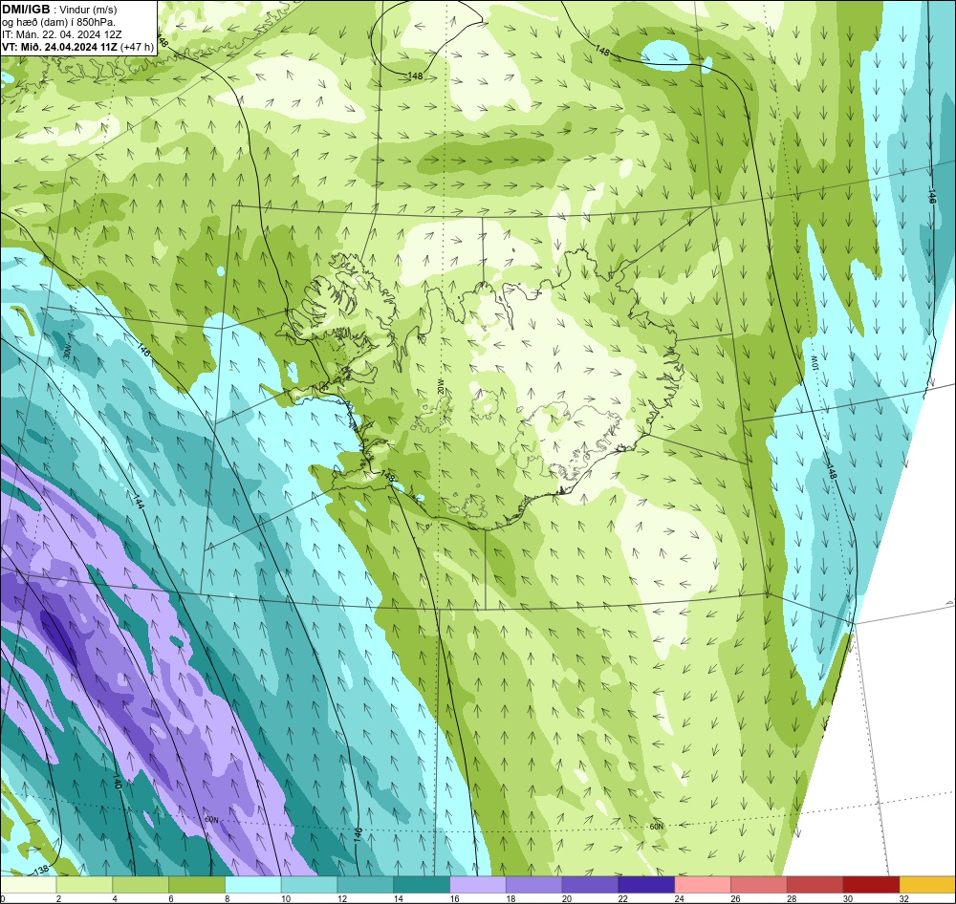Click the '138' contour label

point(41,870)
